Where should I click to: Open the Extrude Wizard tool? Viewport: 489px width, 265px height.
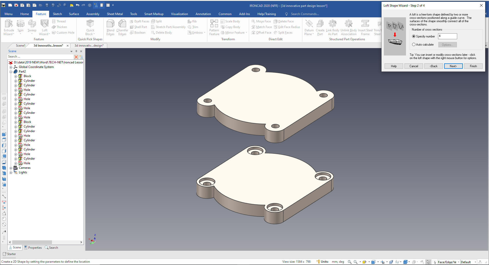point(9,27)
